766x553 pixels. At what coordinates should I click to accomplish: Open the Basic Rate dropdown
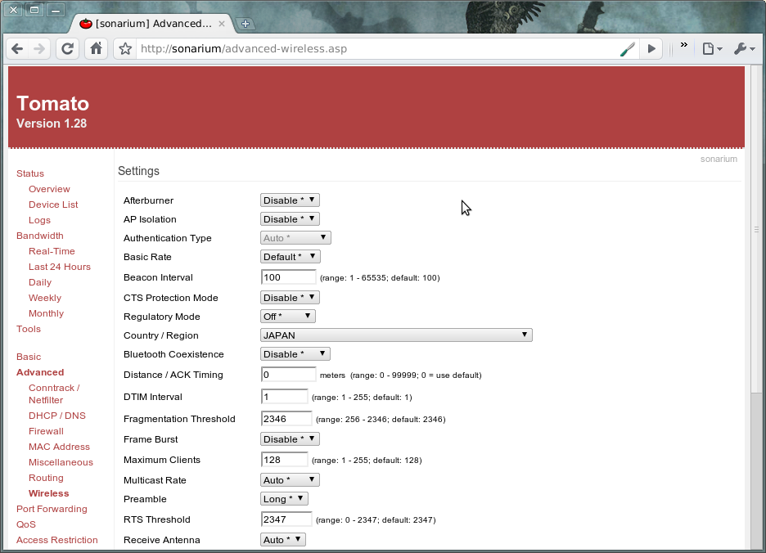point(291,257)
